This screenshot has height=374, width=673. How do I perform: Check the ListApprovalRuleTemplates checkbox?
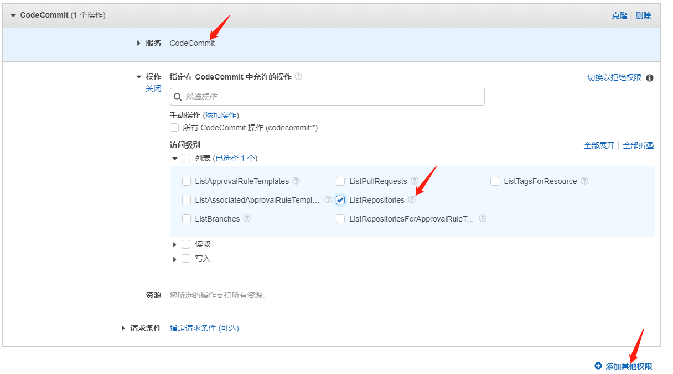pyautogui.click(x=187, y=181)
